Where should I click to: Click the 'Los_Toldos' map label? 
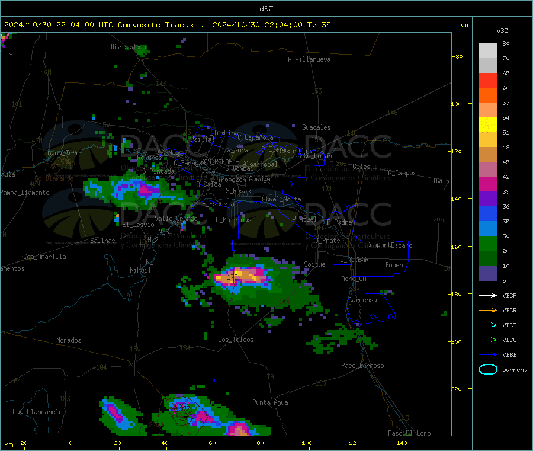[236, 340]
